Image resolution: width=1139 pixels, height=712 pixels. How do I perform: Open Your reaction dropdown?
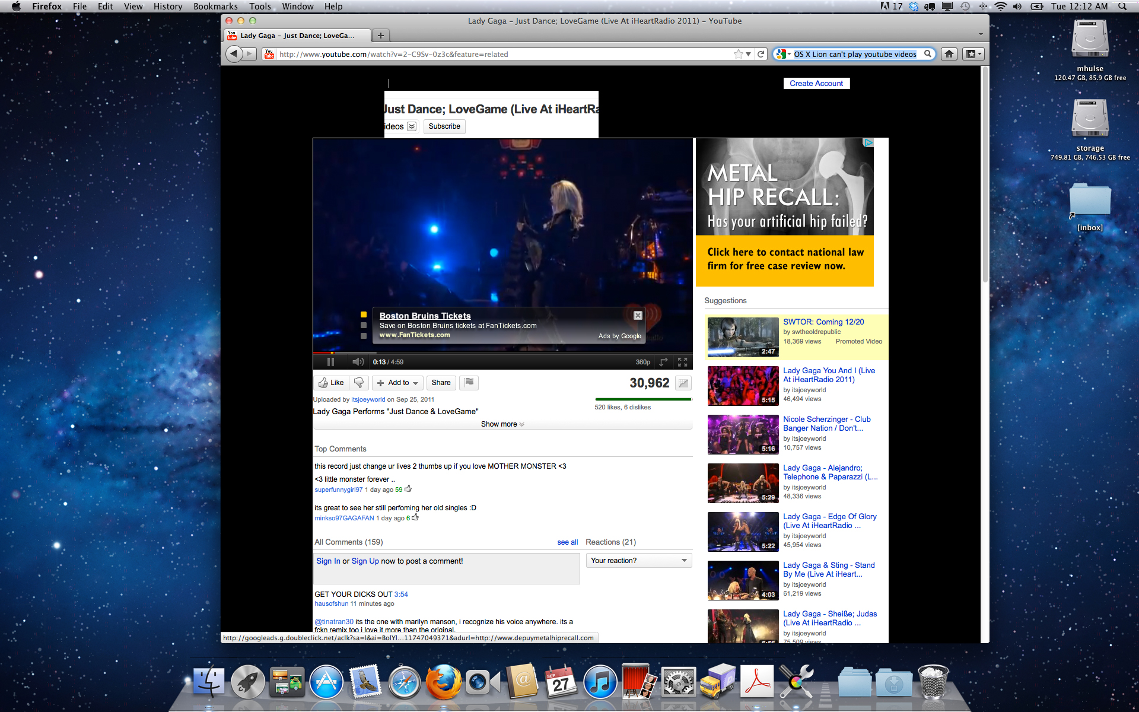(x=639, y=561)
